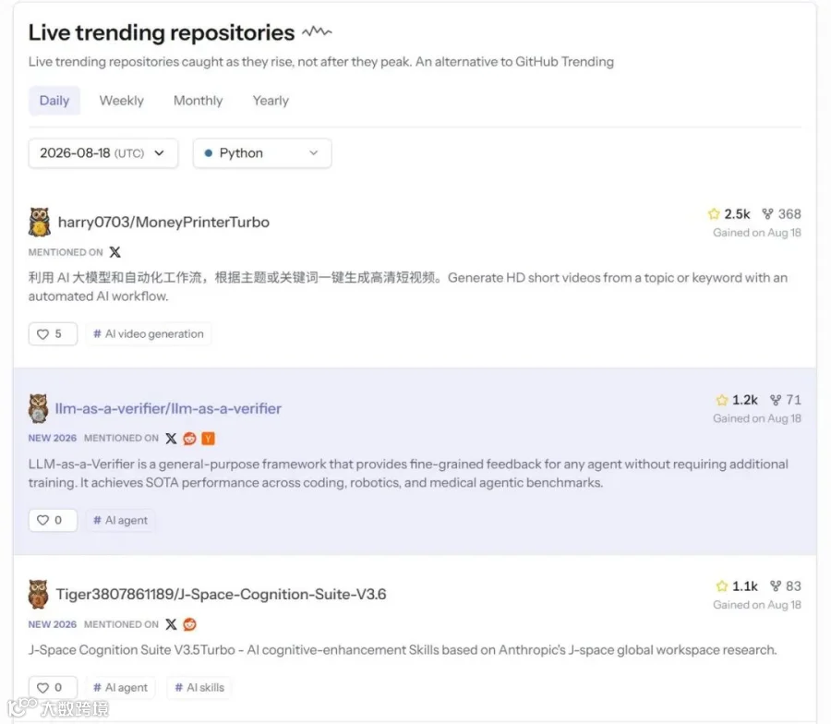
Task: Click the Reddit icon for llm-as-a-verifier
Action: pyautogui.click(x=189, y=439)
